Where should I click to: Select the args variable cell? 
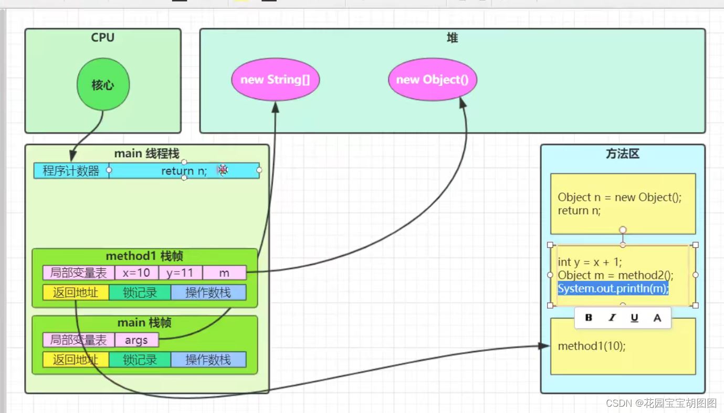pyautogui.click(x=137, y=340)
